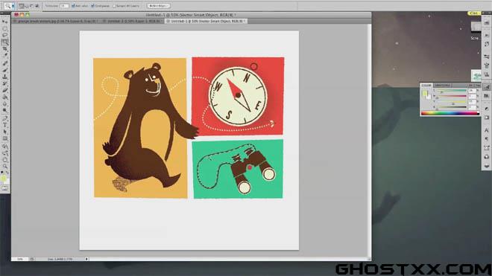492x276 pixels.
Task: Open the Adjustments panel icon in right dock
Action: tap(486, 109)
